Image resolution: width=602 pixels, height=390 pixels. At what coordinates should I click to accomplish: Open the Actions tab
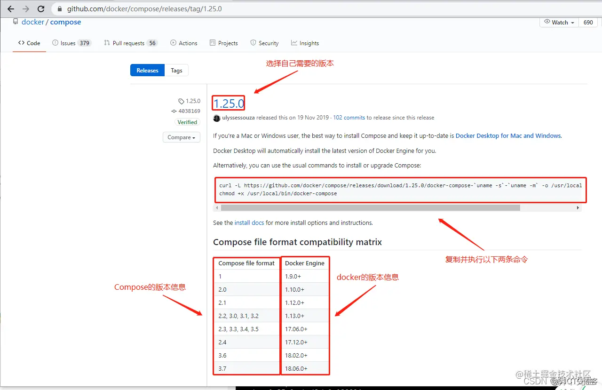click(x=184, y=43)
